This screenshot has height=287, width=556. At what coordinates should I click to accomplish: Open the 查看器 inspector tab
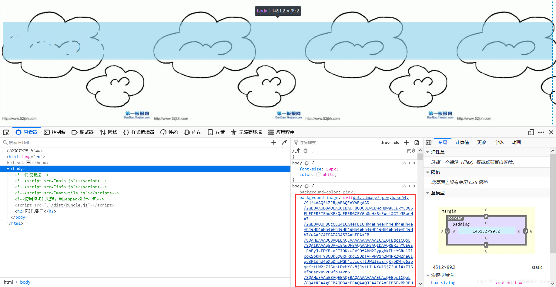point(27,132)
